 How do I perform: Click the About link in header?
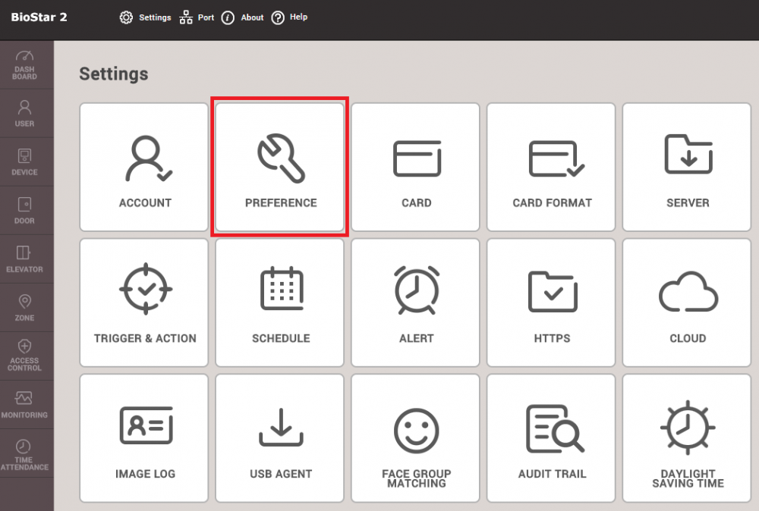[243, 17]
